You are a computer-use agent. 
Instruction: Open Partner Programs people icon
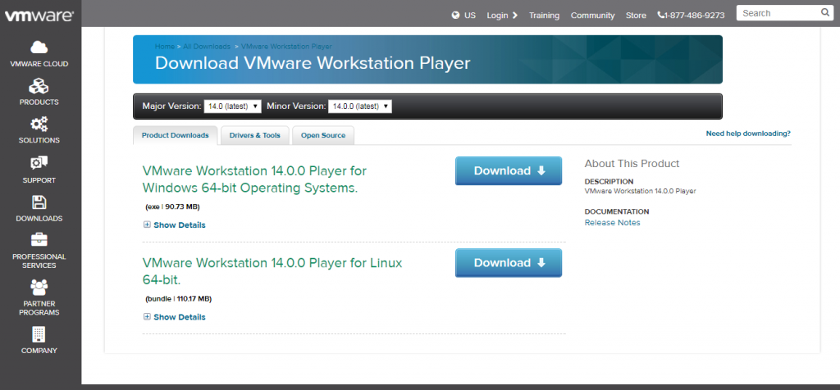[x=39, y=288]
